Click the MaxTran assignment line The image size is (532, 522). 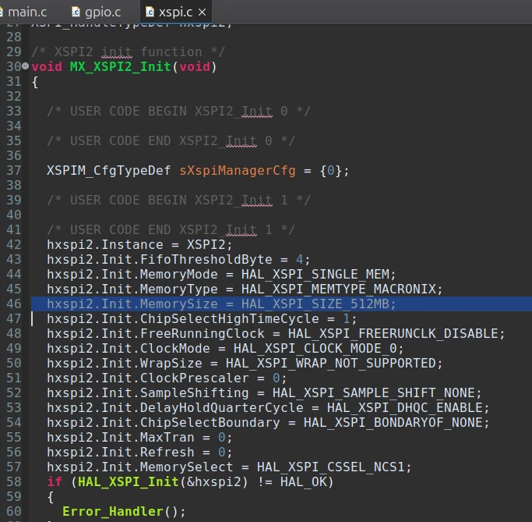[139, 438]
